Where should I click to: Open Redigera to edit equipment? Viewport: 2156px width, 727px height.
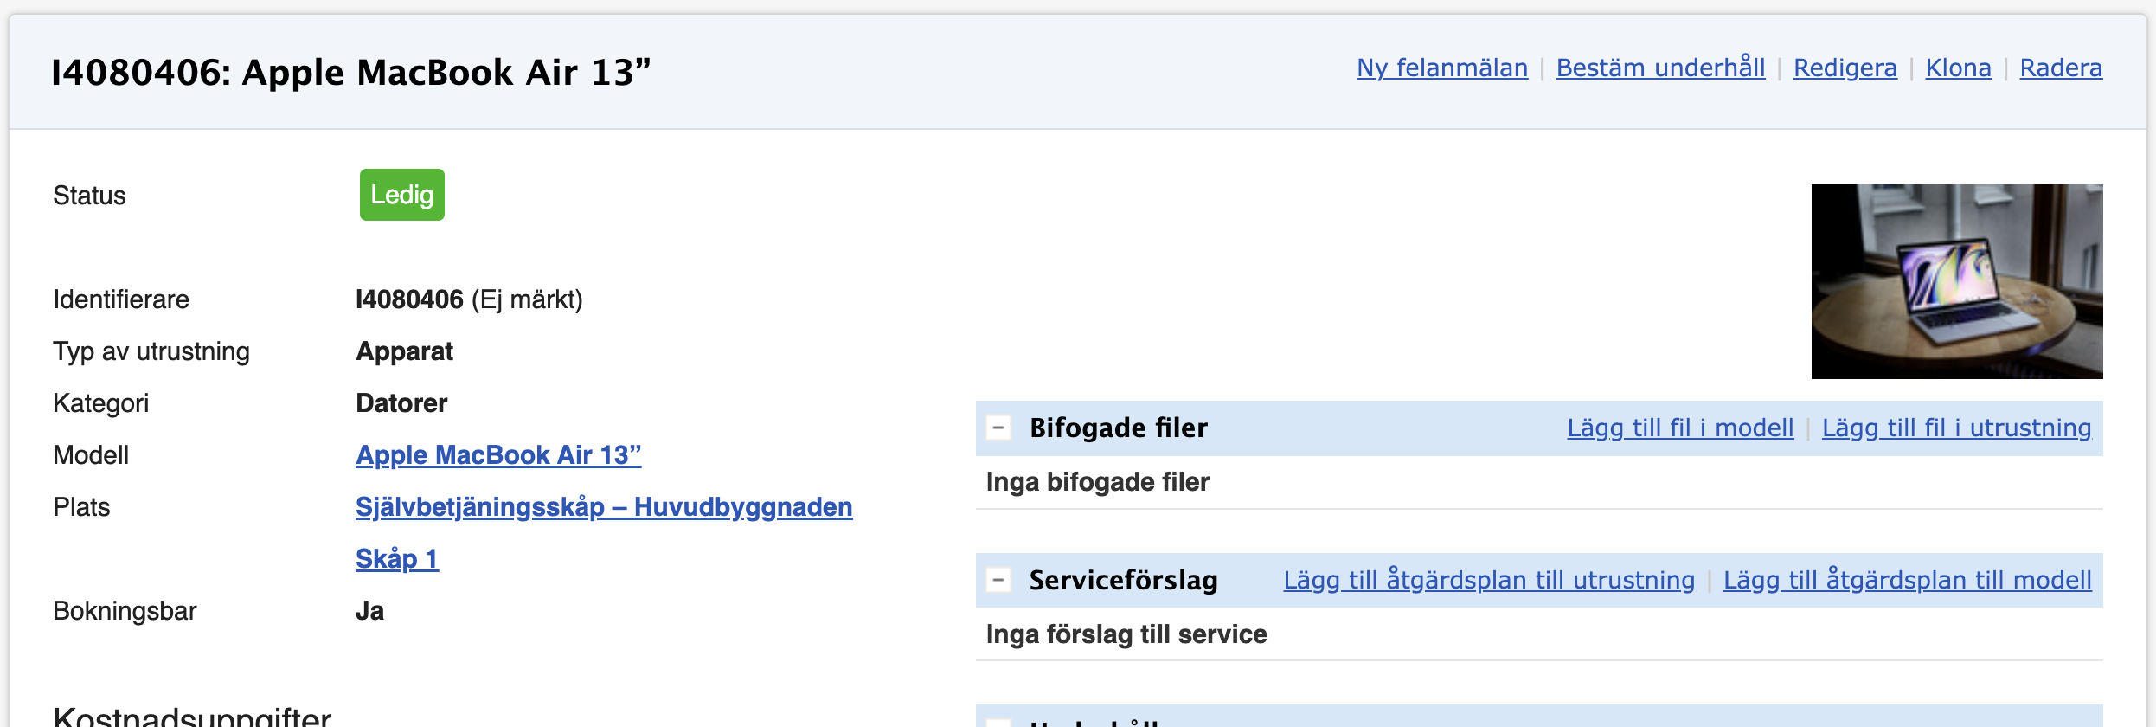click(1845, 68)
